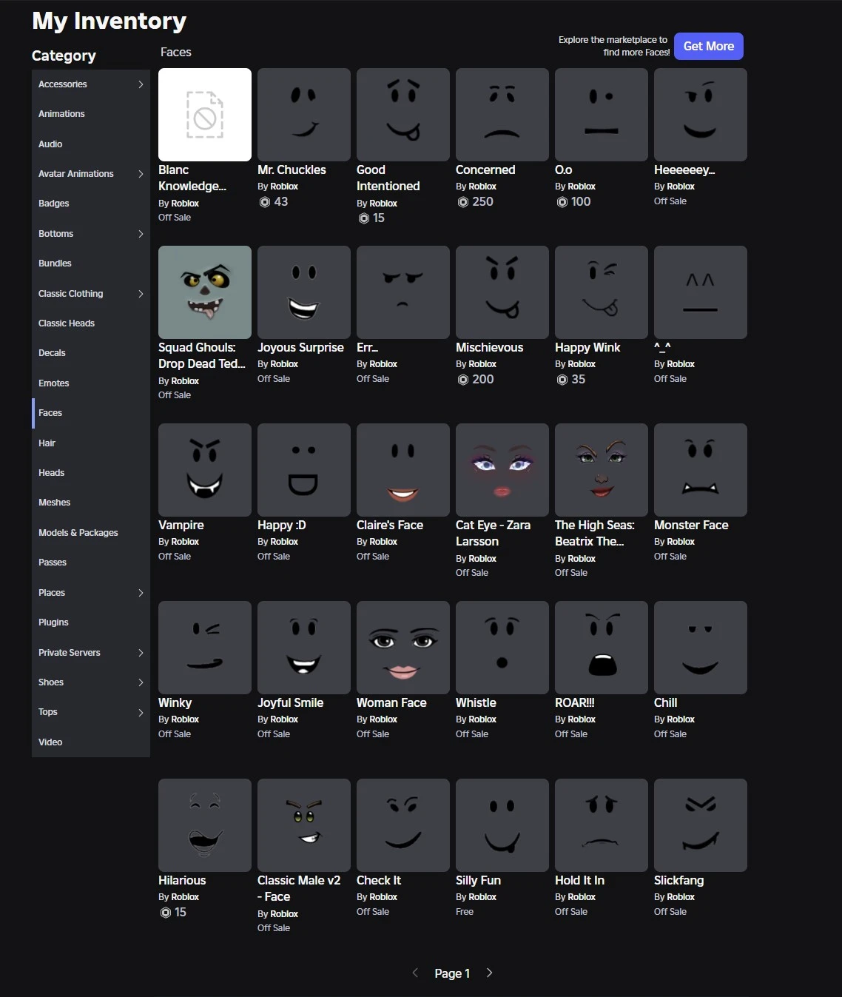
Task: Open the Joyful Smile face thumbnail
Action: 304,648
